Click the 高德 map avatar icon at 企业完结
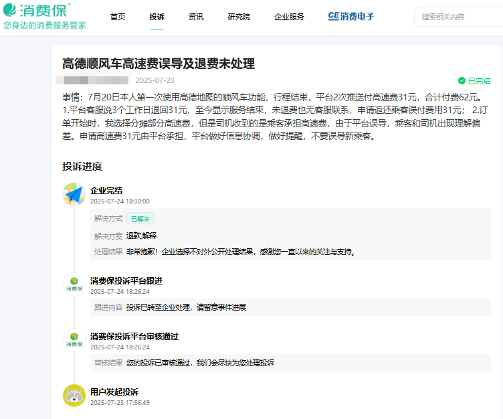The width and height of the screenshot is (503, 419). pyautogui.click(x=74, y=194)
